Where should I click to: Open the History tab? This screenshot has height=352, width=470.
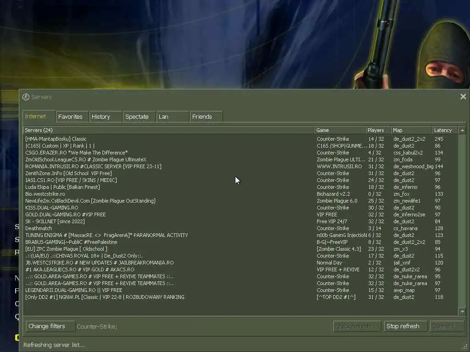(106, 117)
